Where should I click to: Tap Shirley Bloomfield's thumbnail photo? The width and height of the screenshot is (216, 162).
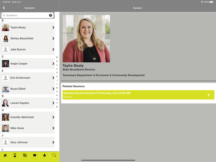click(6, 39)
